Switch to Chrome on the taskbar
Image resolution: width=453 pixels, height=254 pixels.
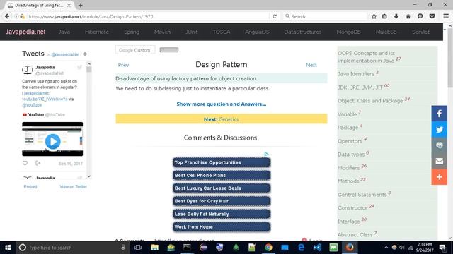point(268,248)
